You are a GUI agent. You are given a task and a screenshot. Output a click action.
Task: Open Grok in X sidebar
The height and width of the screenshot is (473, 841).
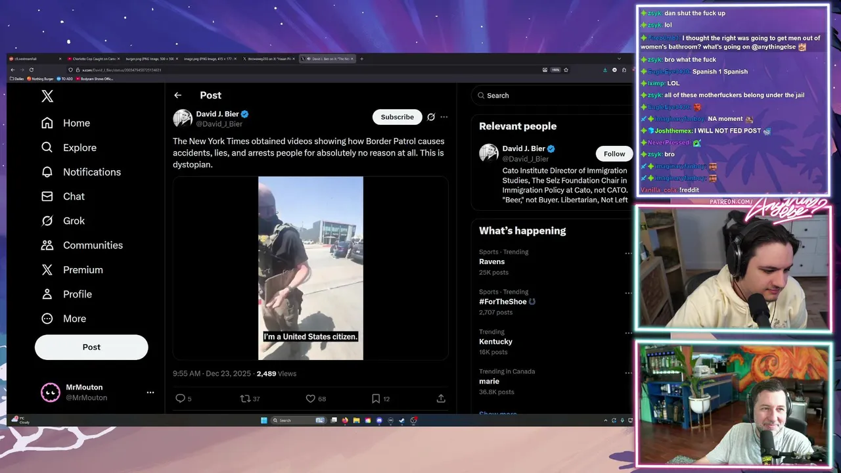pyautogui.click(x=63, y=221)
